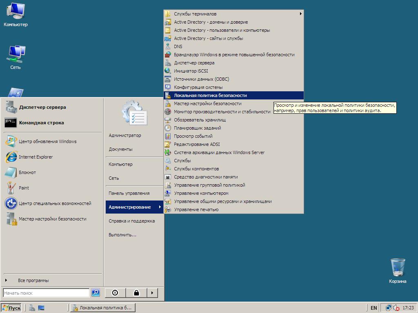This screenshot has height=313, width=418.
Task: Select the Network desktop icon
Action: click(16, 54)
